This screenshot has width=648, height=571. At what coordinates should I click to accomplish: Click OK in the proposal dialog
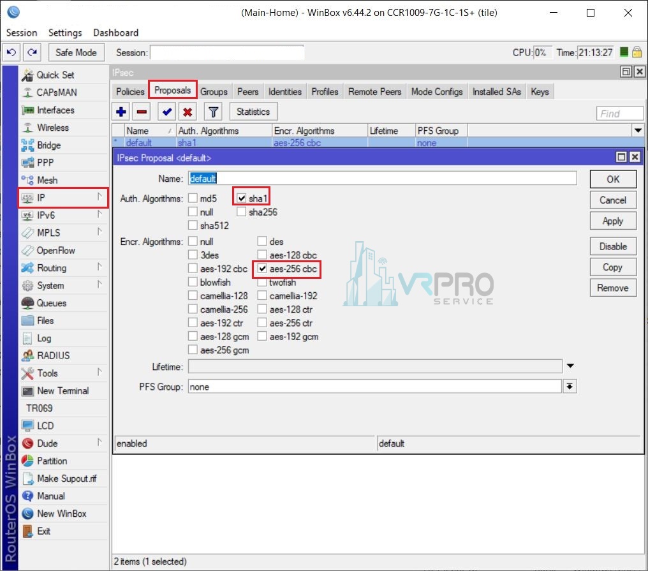coord(613,179)
